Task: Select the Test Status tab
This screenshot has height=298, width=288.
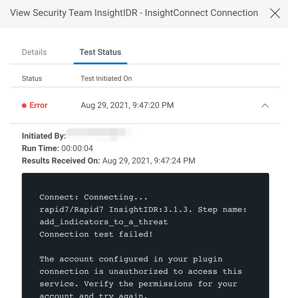Action: [100, 52]
